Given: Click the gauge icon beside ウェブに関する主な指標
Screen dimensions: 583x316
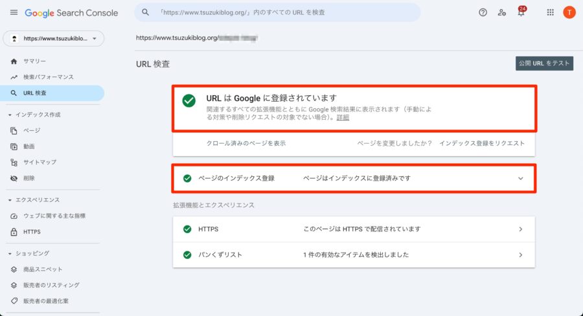Looking at the screenshot, I should [14, 216].
